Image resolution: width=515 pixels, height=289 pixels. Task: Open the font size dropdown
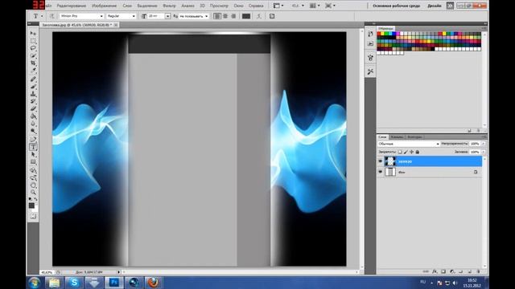coord(167,16)
